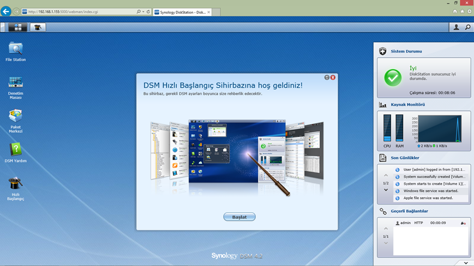Open the user options icon in DSM taskbar
Image resolution: width=474 pixels, height=266 pixels.
click(x=456, y=27)
